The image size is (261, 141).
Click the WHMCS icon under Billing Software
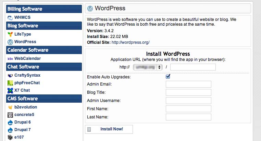coord(10,17)
